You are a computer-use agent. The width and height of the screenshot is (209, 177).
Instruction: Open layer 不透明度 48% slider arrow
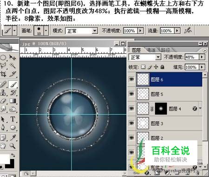(x=202, y=57)
